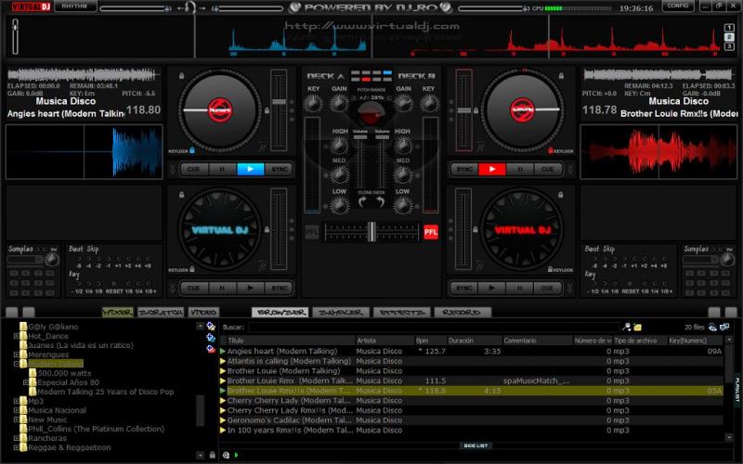This screenshot has height=464, width=743.
Task: Select waveform view button 1
Action: click(x=729, y=28)
